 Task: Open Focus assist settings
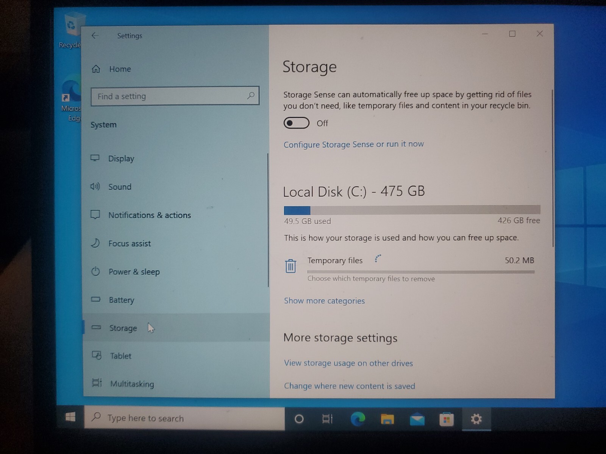click(175, 243)
